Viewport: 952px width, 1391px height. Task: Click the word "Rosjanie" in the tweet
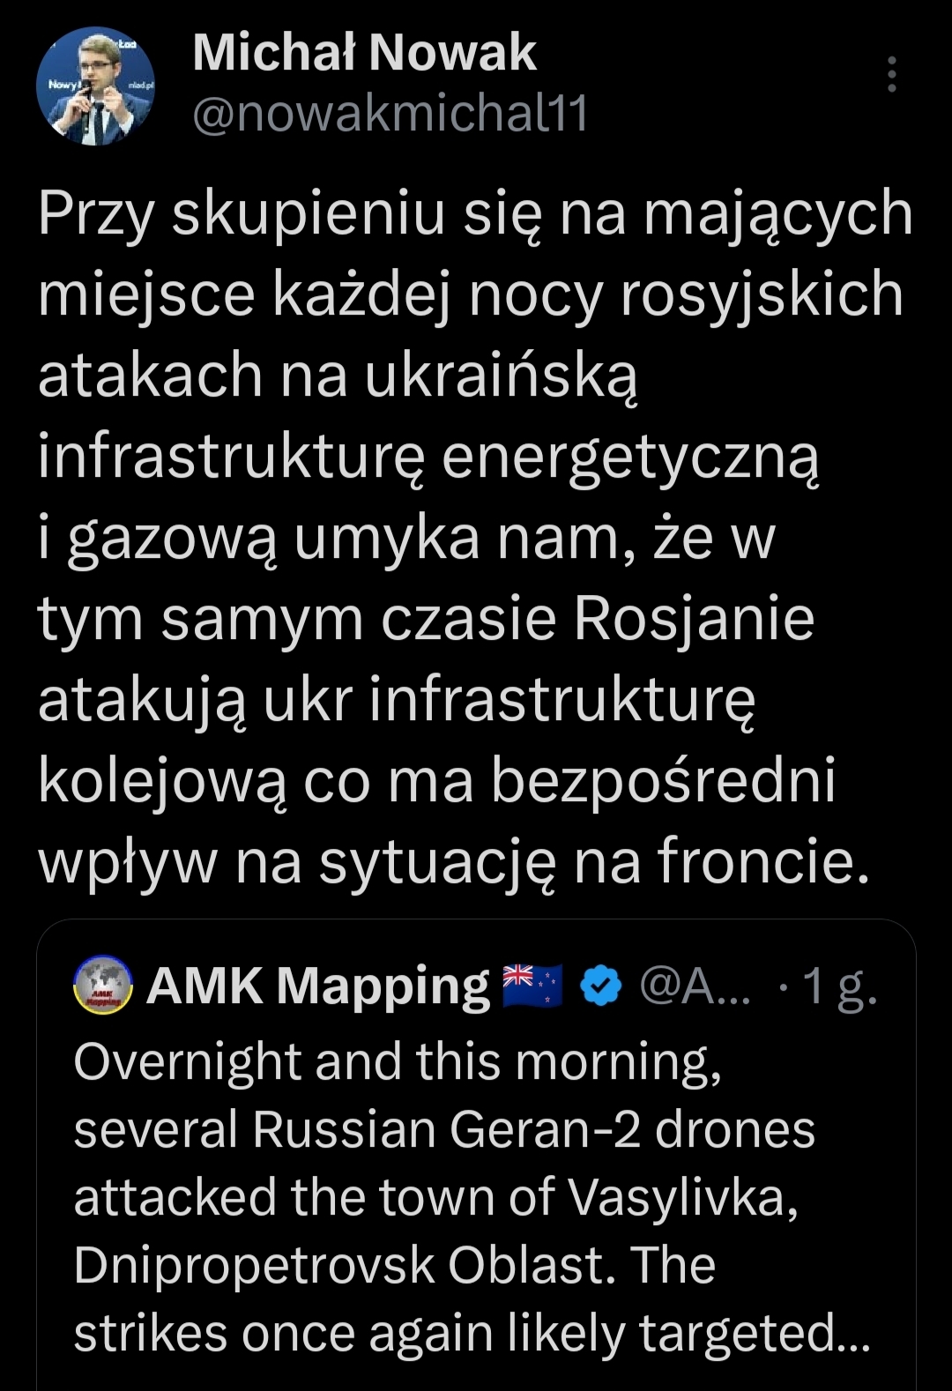(x=695, y=619)
